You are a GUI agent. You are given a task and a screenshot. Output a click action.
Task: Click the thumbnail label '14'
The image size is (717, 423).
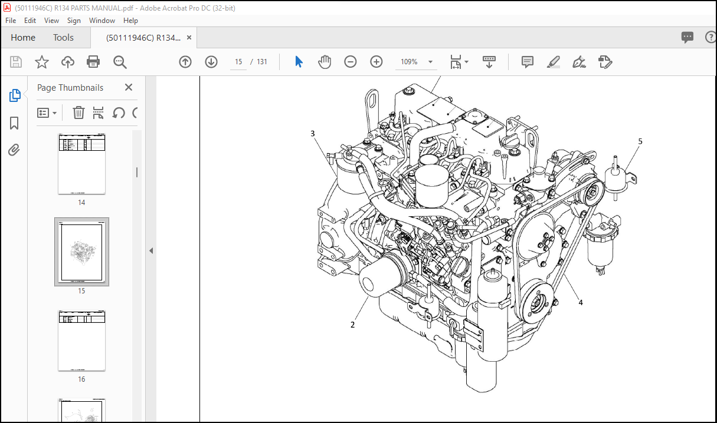(81, 203)
